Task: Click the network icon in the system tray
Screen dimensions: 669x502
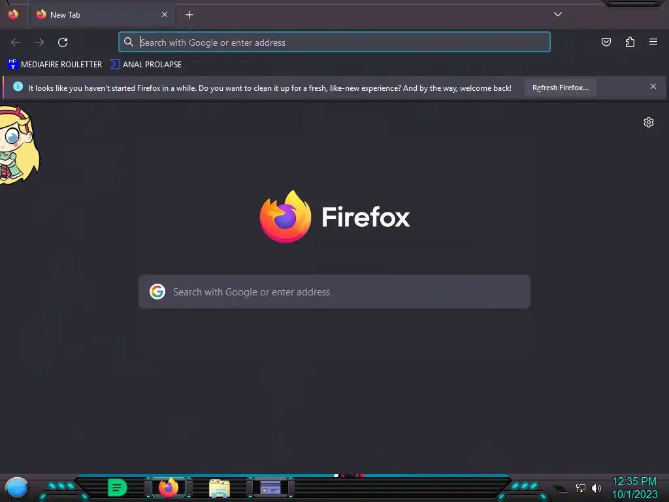Action: pos(581,488)
